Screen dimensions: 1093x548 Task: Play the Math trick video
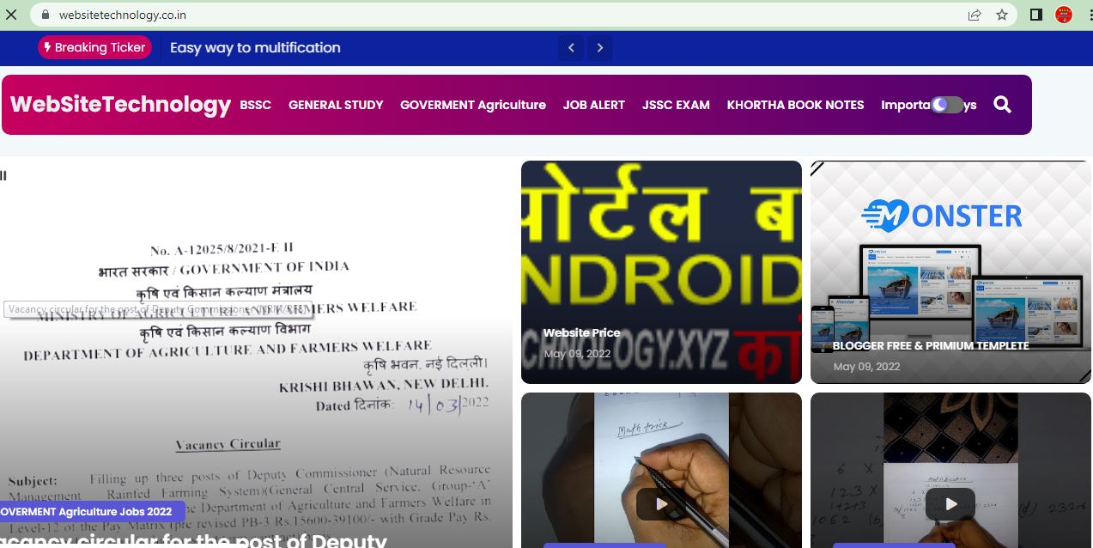coord(661,504)
